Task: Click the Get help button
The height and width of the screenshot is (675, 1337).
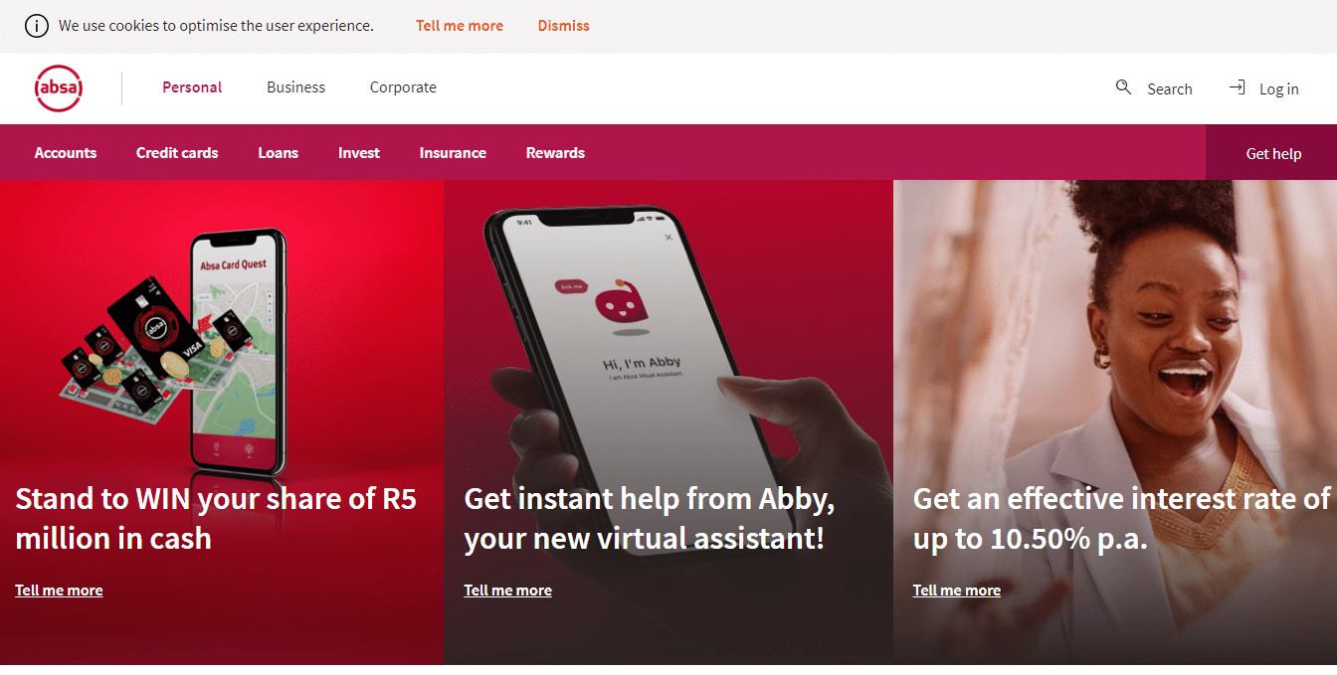Action: pyautogui.click(x=1271, y=153)
